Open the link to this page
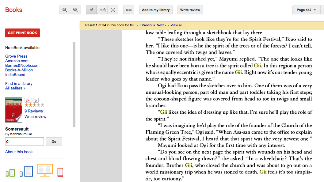This screenshot has width=324, height=182. point(129,10)
